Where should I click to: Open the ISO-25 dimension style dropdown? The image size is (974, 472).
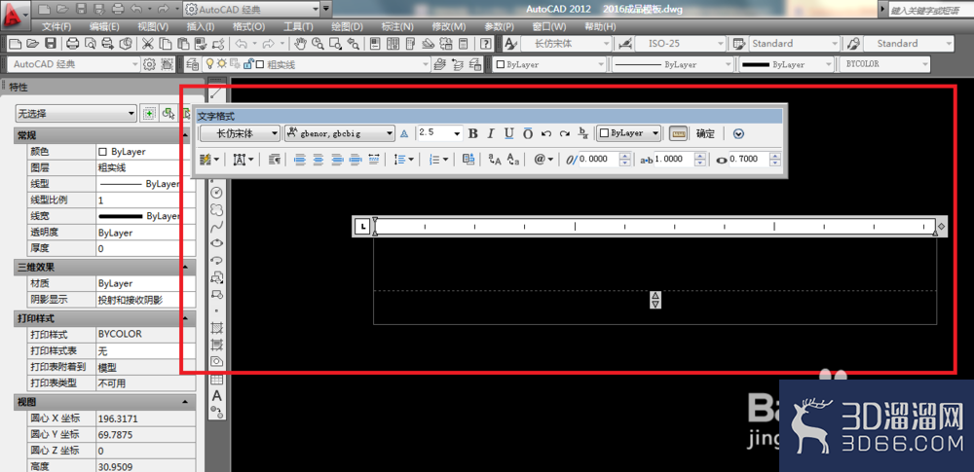[682, 44]
